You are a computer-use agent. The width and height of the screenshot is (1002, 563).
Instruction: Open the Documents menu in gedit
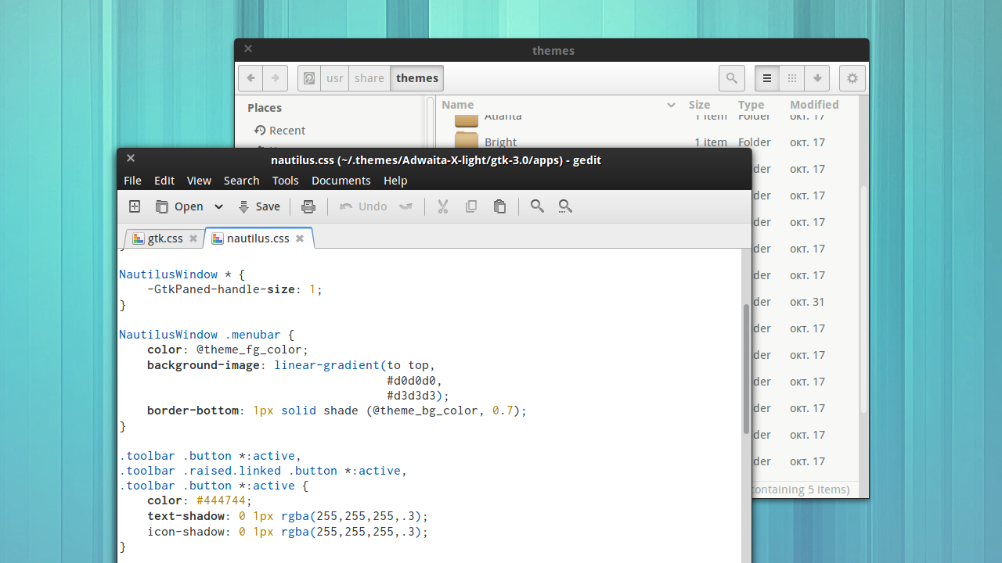pyautogui.click(x=341, y=181)
